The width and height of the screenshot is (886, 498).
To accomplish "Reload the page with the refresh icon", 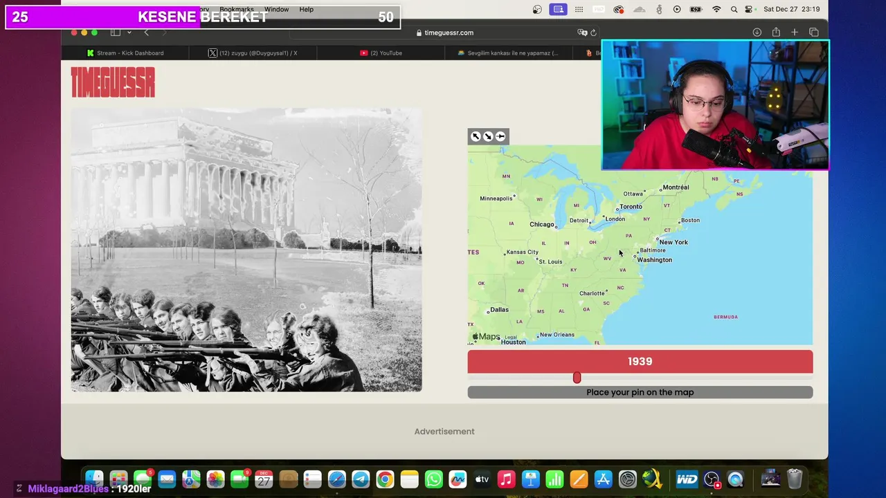I will point(593,33).
